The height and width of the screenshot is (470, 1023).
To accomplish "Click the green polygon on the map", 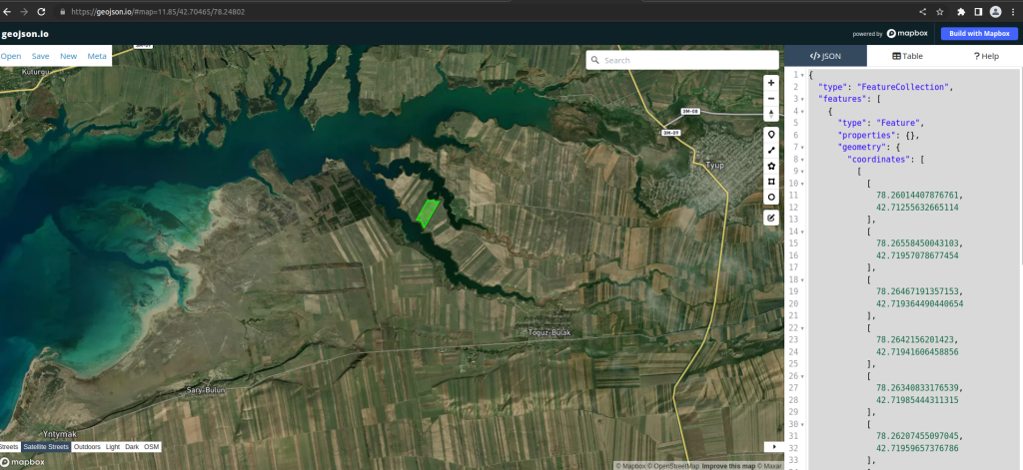I will click(428, 214).
